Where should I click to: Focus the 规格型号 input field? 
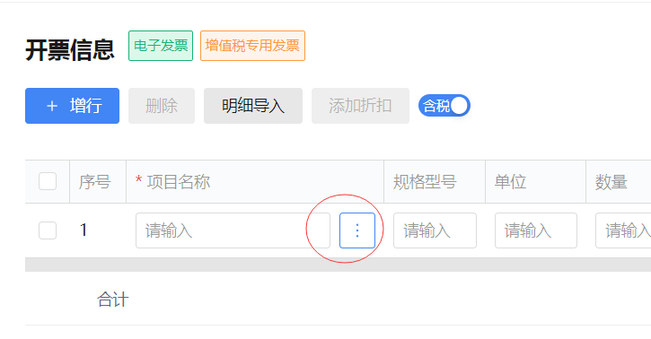click(435, 230)
